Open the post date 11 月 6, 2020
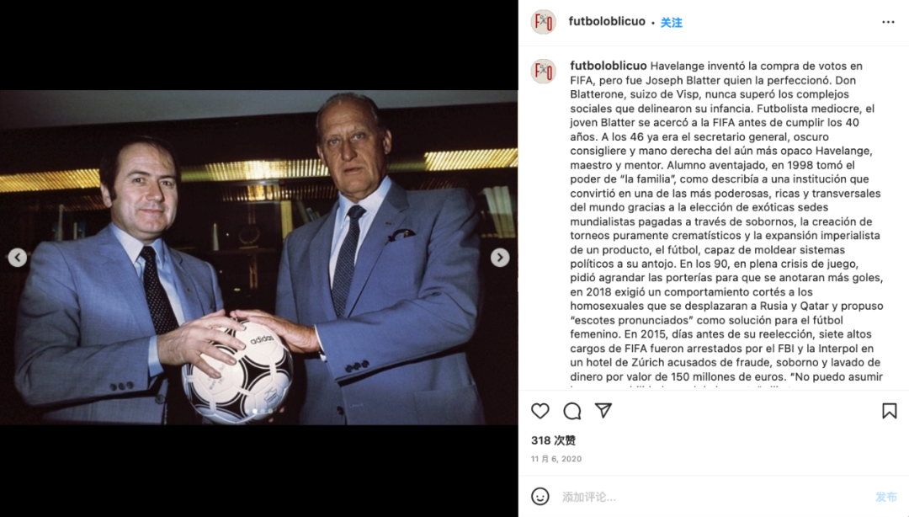 pyautogui.click(x=556, y=458)
